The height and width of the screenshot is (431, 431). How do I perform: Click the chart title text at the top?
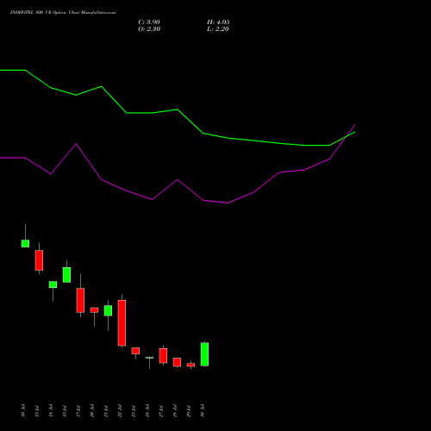63,13
